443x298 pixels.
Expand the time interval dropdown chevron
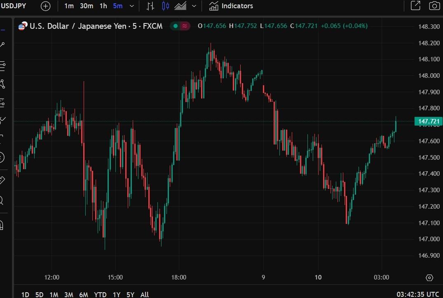tap(131, 6)
